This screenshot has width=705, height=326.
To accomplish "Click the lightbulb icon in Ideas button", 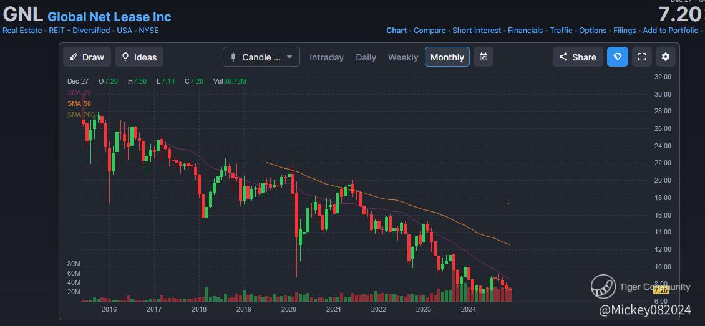I will pyautogui.click(x=125, y=57).
